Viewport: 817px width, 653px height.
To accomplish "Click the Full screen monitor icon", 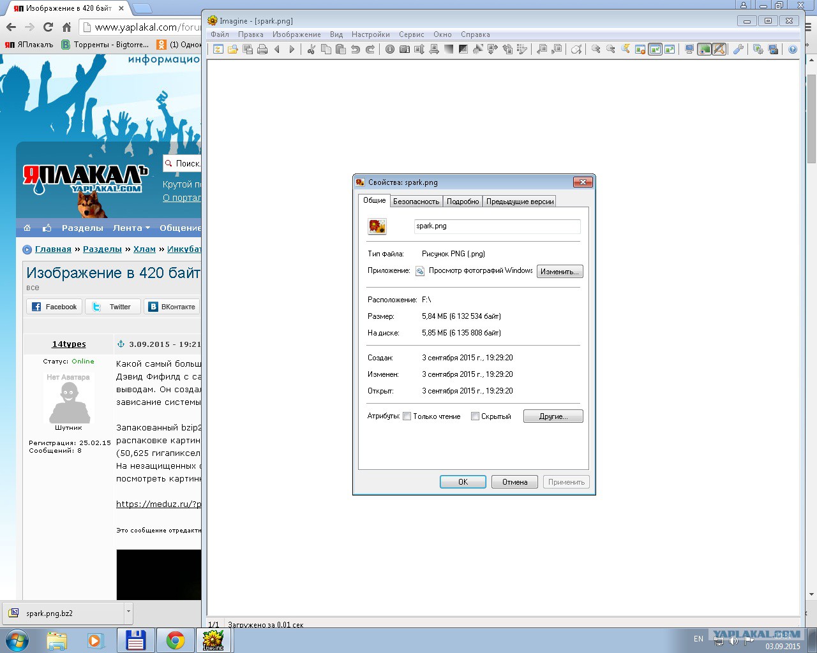I will 689,49.
